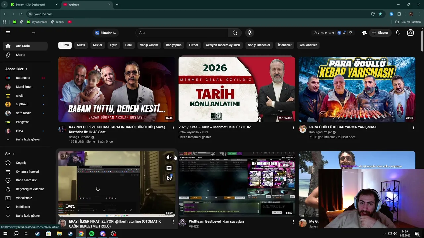Screen dimensions: 424x238
Task: Select the Oyun filter chip
Action: (x=114, y=45)
